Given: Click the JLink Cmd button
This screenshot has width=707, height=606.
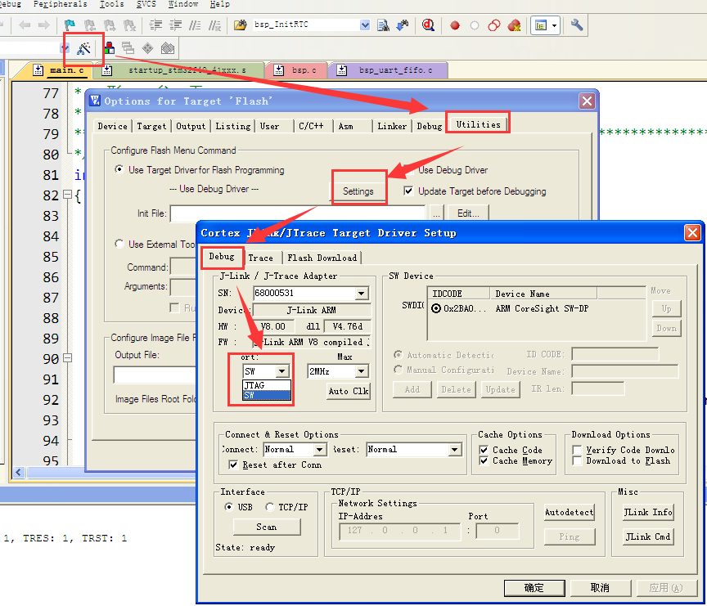Looking at the screenshot, I should 648,536.
